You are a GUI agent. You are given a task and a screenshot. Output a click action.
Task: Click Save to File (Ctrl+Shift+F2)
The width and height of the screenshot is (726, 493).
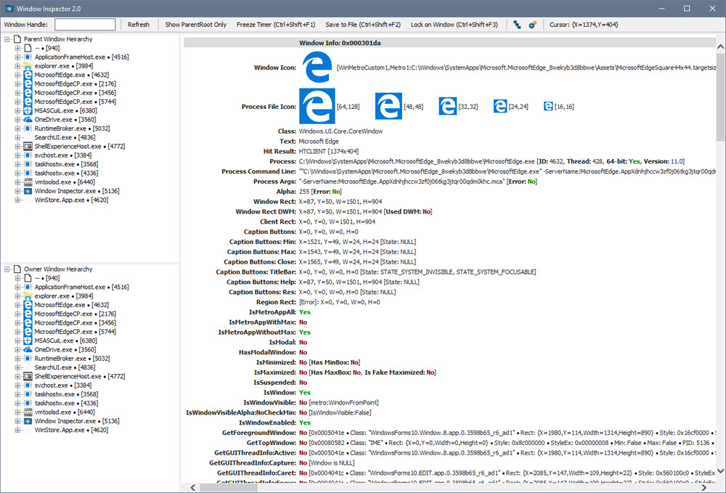(x=362, y=25)
